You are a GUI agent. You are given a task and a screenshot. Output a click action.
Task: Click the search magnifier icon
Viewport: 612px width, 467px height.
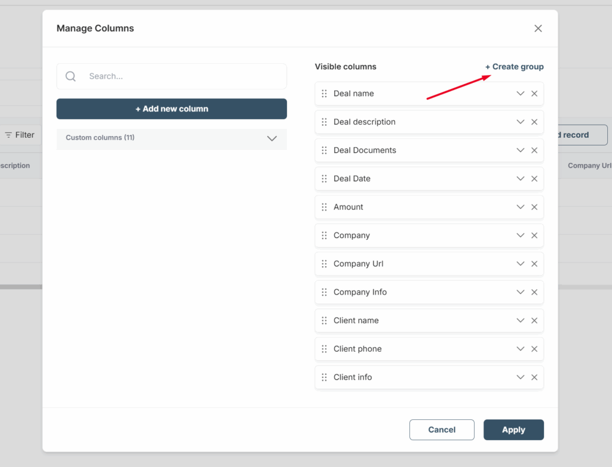[x=71, y=76]
